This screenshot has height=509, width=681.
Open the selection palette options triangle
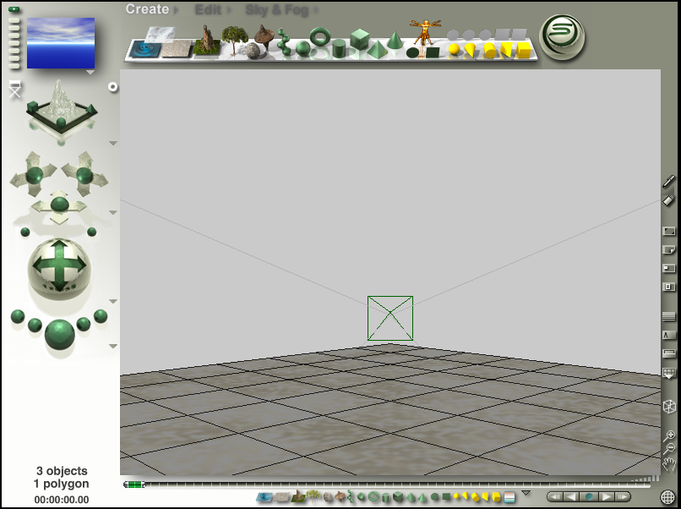click(526, 493)
